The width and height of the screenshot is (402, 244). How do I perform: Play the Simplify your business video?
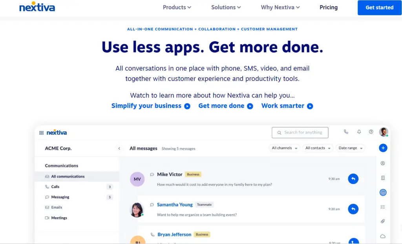pos(151,106)
